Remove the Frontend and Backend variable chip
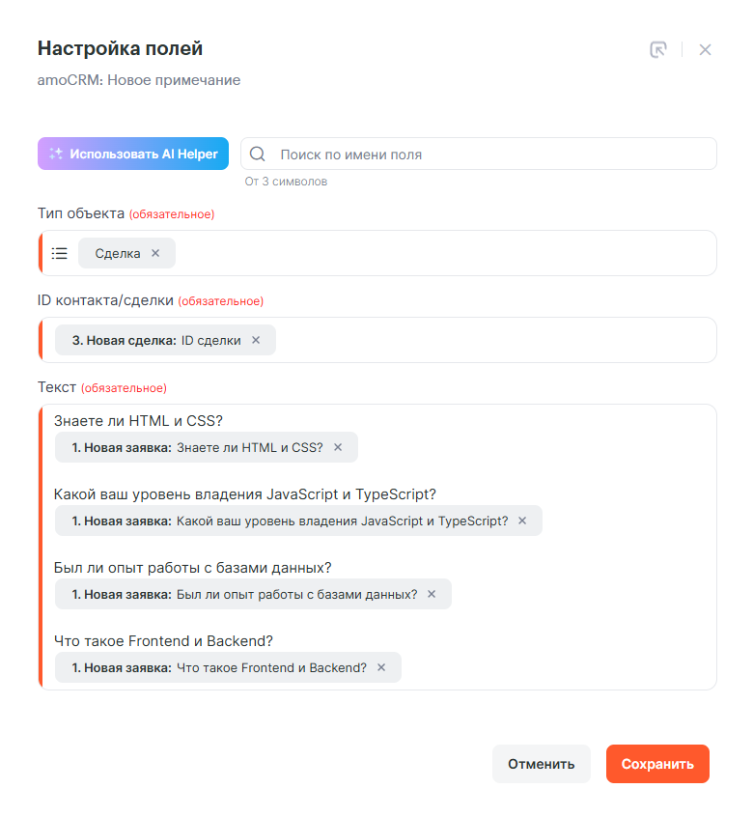753x817 pixels. point(381,667)
